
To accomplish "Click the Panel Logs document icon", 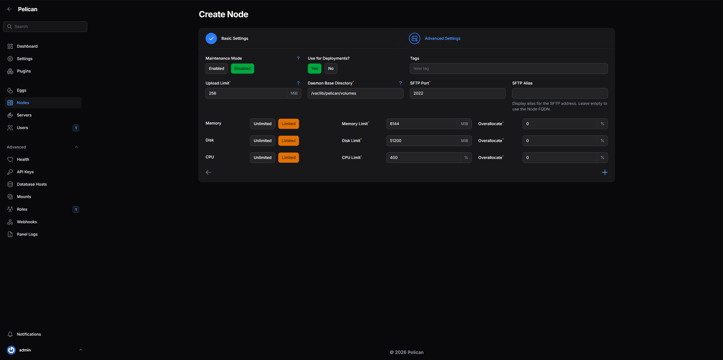I will tap(10, 234).
